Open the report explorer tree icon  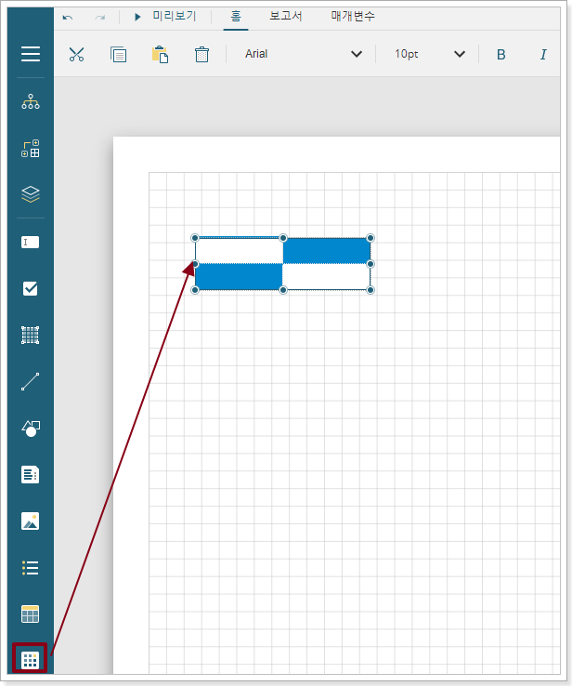pos(31,102)
